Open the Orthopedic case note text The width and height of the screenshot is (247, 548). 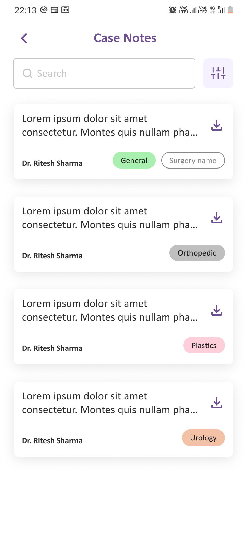tap(110, 218)
